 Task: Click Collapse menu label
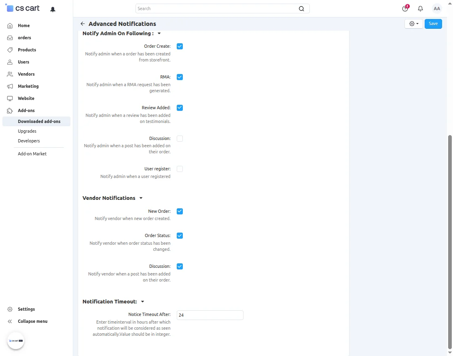[x=33, y=321]
